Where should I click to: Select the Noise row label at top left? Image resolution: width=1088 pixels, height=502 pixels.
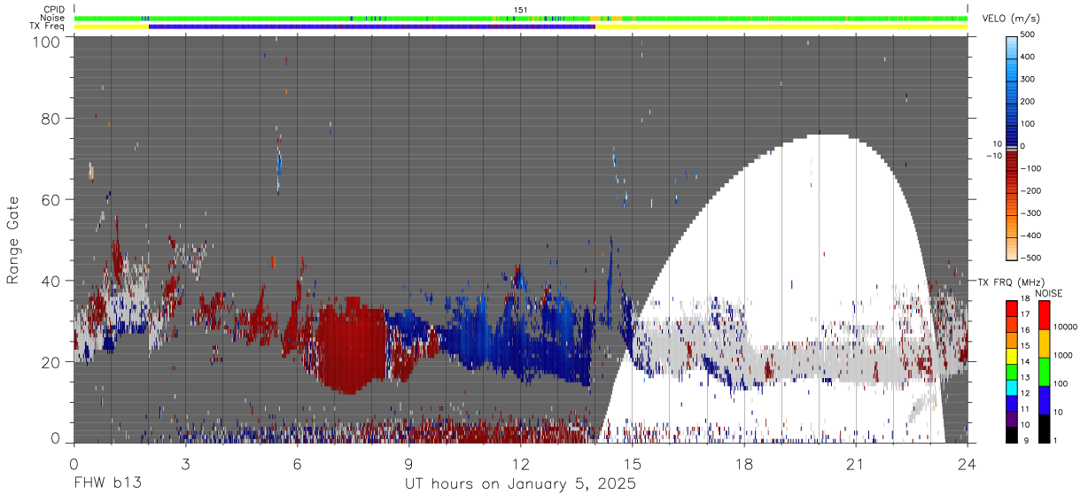53,18
